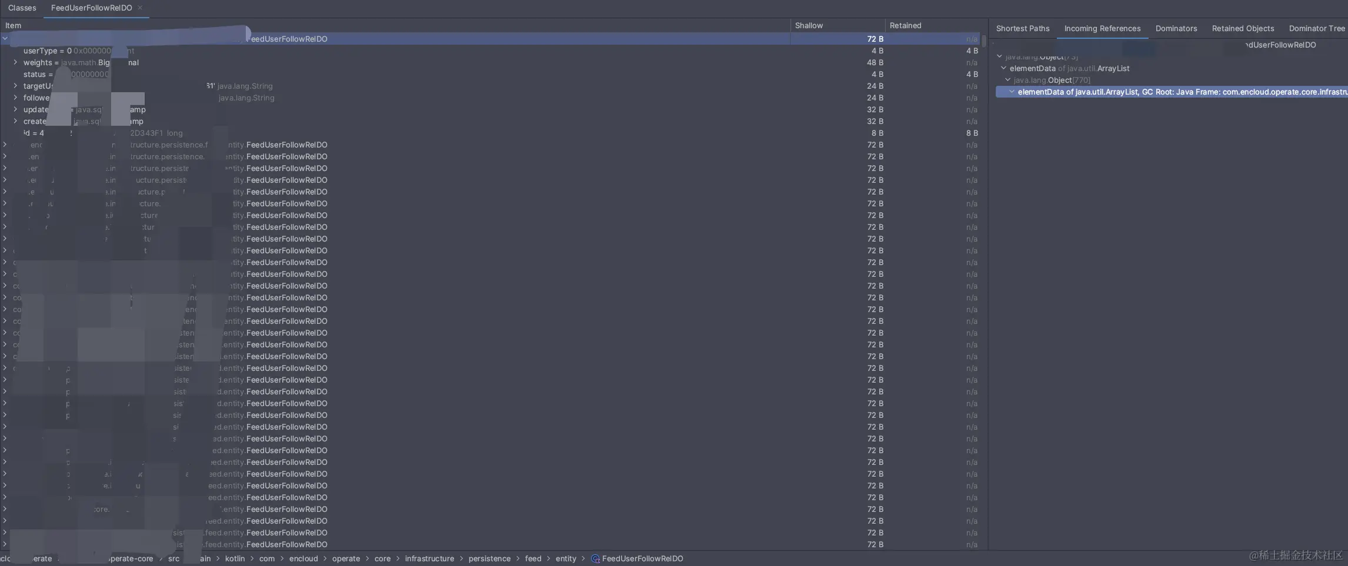Click the '48 B' shallow size value
1348x566 pixels.
coord(875,62)
